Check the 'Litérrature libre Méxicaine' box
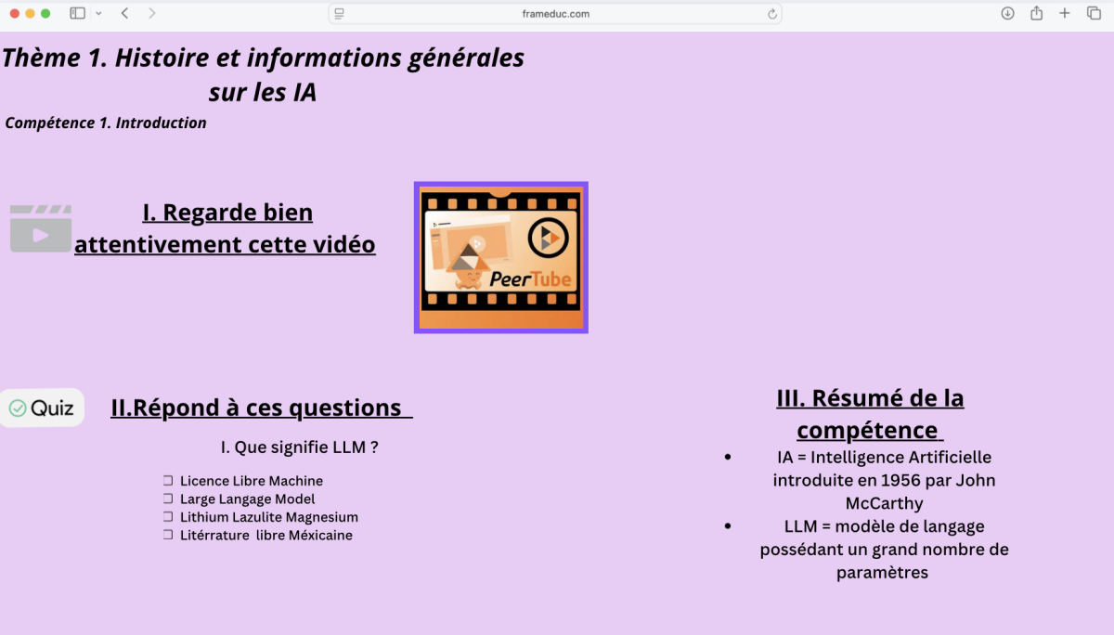This screenshot has width=1114, height=635. pos(168,536)
